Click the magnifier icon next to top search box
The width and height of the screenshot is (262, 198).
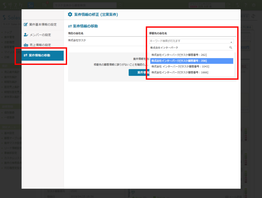coord(120,5)
